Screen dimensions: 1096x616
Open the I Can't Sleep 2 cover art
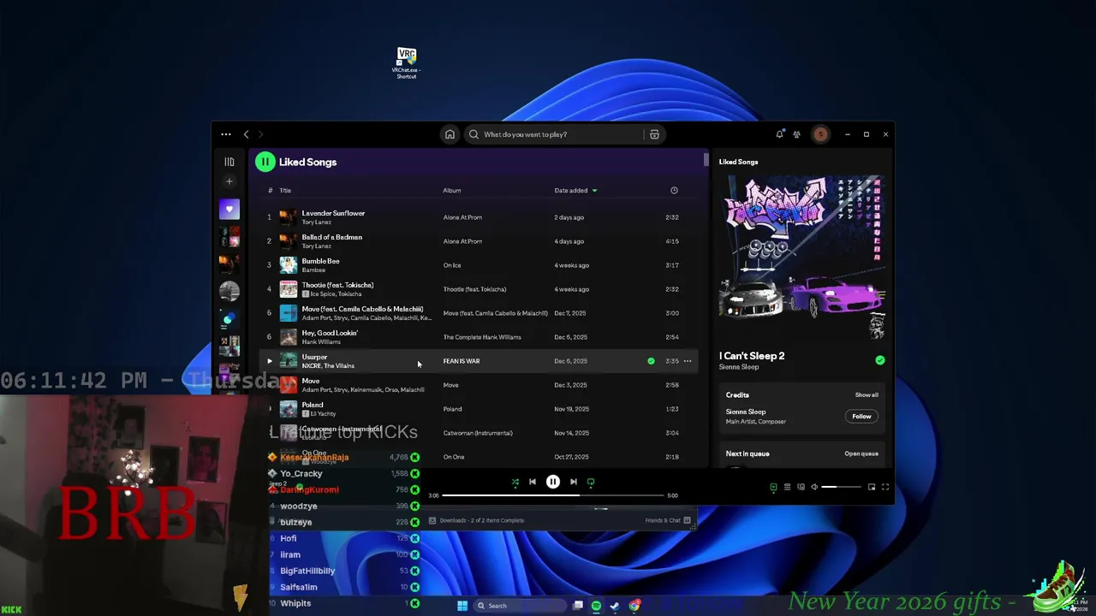tap(802, 258)
